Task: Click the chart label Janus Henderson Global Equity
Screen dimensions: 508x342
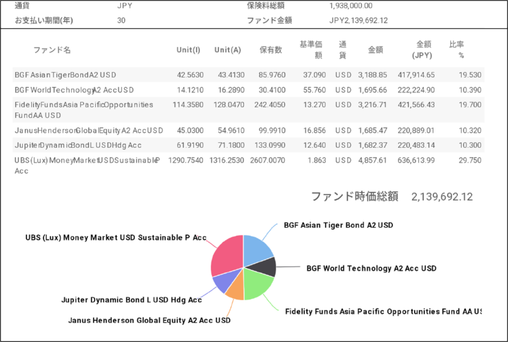Action: click(x=149, y=320)
